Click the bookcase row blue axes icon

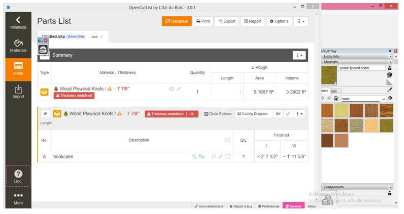(x=201, y=156)
